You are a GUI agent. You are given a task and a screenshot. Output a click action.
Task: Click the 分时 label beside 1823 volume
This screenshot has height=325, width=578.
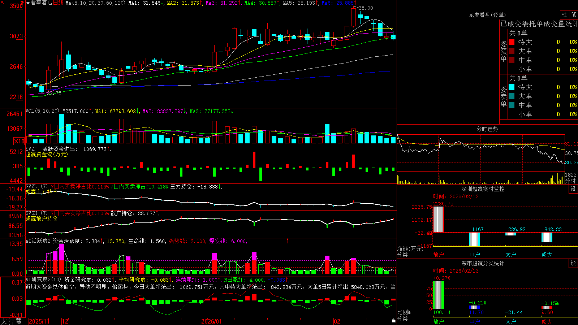click(571, 181)
